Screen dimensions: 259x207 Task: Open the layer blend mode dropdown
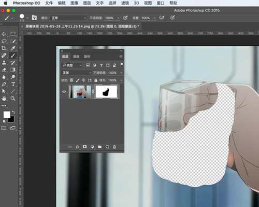point(77,73)
